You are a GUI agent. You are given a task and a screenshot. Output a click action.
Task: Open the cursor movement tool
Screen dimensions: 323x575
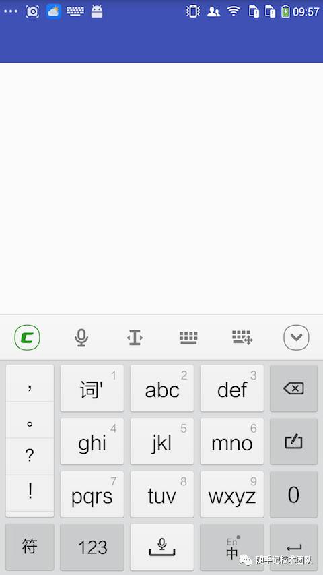click(x=135, y=337)
